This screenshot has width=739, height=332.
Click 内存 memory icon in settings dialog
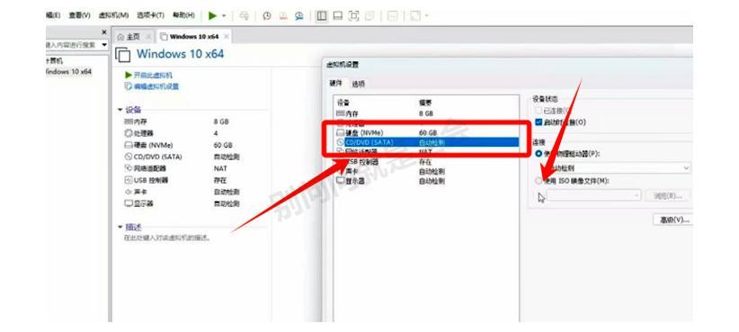(x=341, y=113)
